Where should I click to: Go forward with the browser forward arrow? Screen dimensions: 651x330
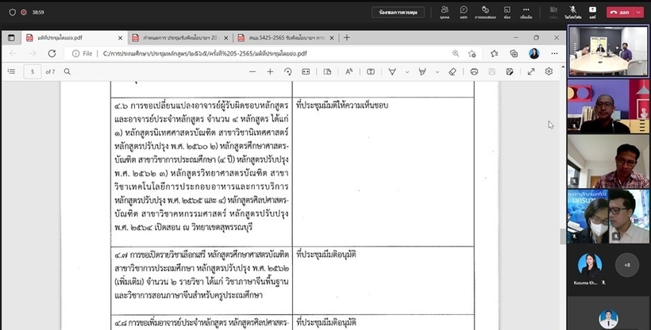(x=33, y=54)
